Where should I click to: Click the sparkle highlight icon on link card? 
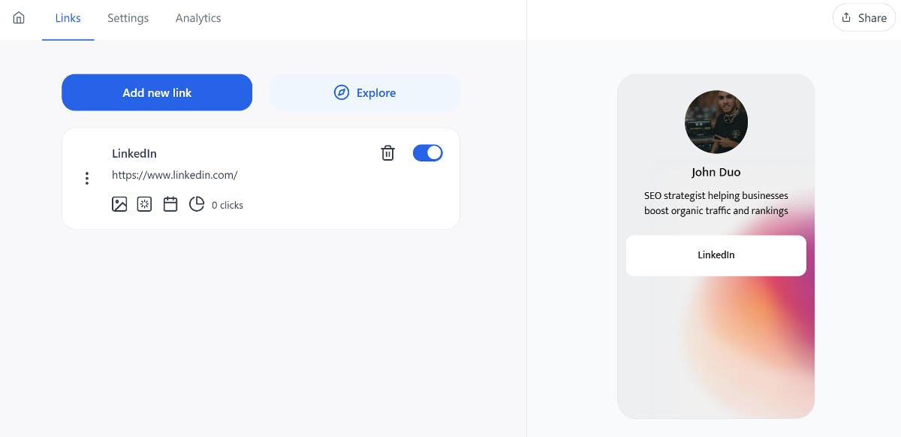144,204
